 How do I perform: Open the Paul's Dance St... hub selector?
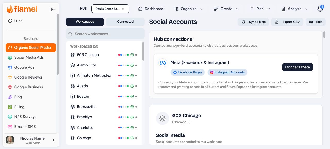[110, 9]
